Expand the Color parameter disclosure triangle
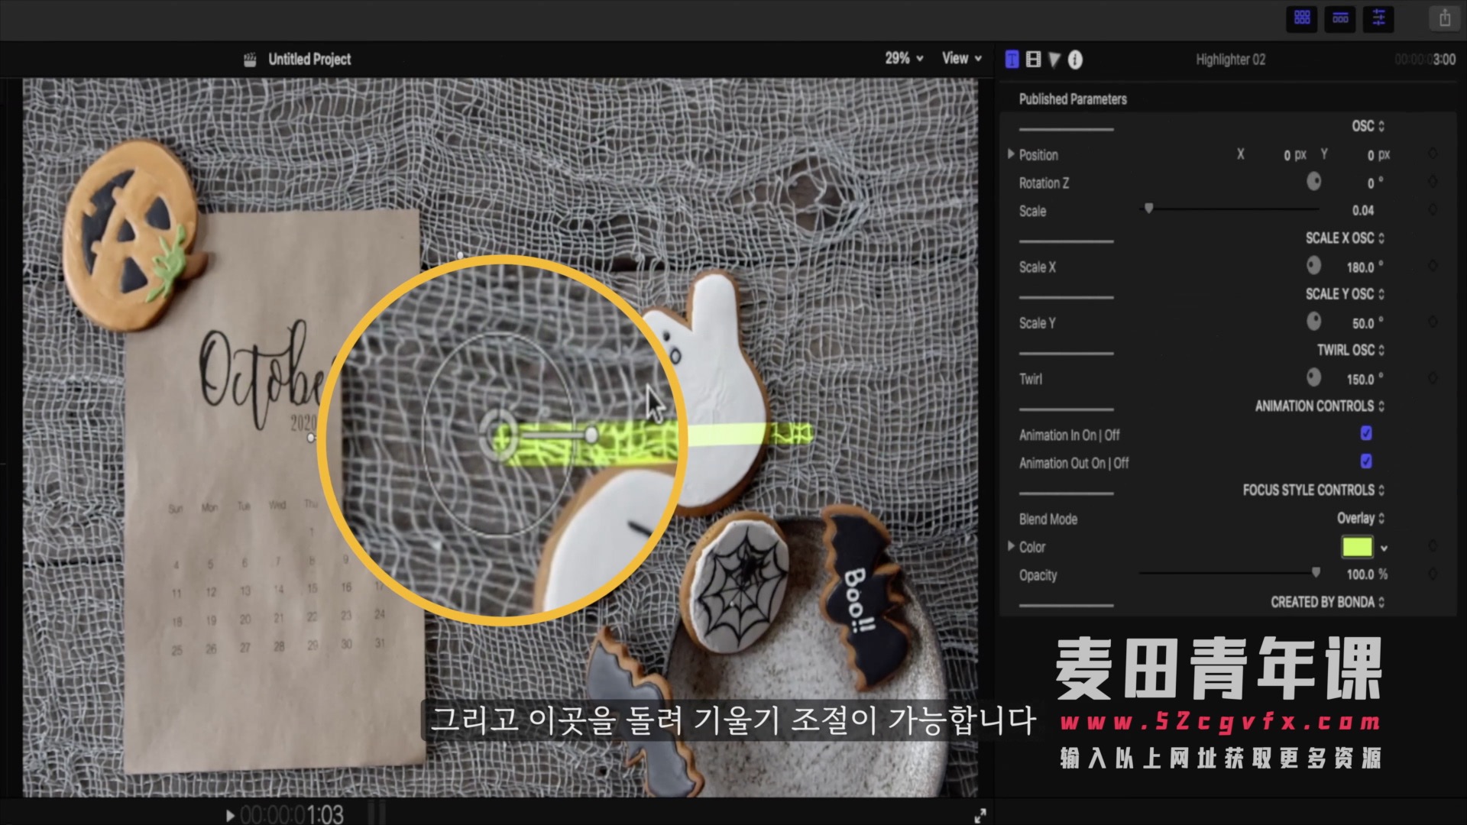 click(1011, 546)
